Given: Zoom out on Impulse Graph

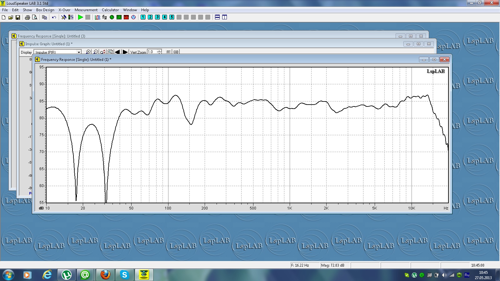Looking at the screenshot, I should click(96, 52).
